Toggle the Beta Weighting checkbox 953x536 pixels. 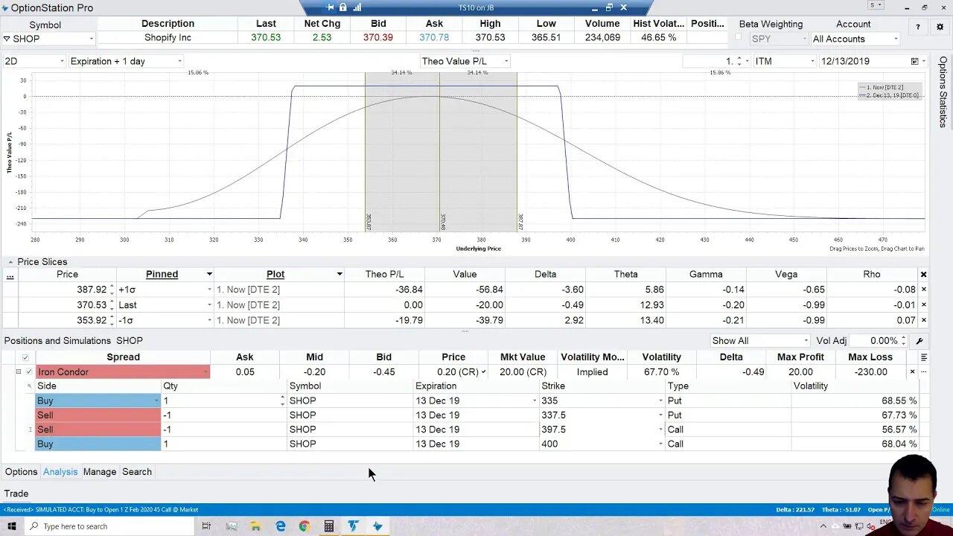(739, 37)
